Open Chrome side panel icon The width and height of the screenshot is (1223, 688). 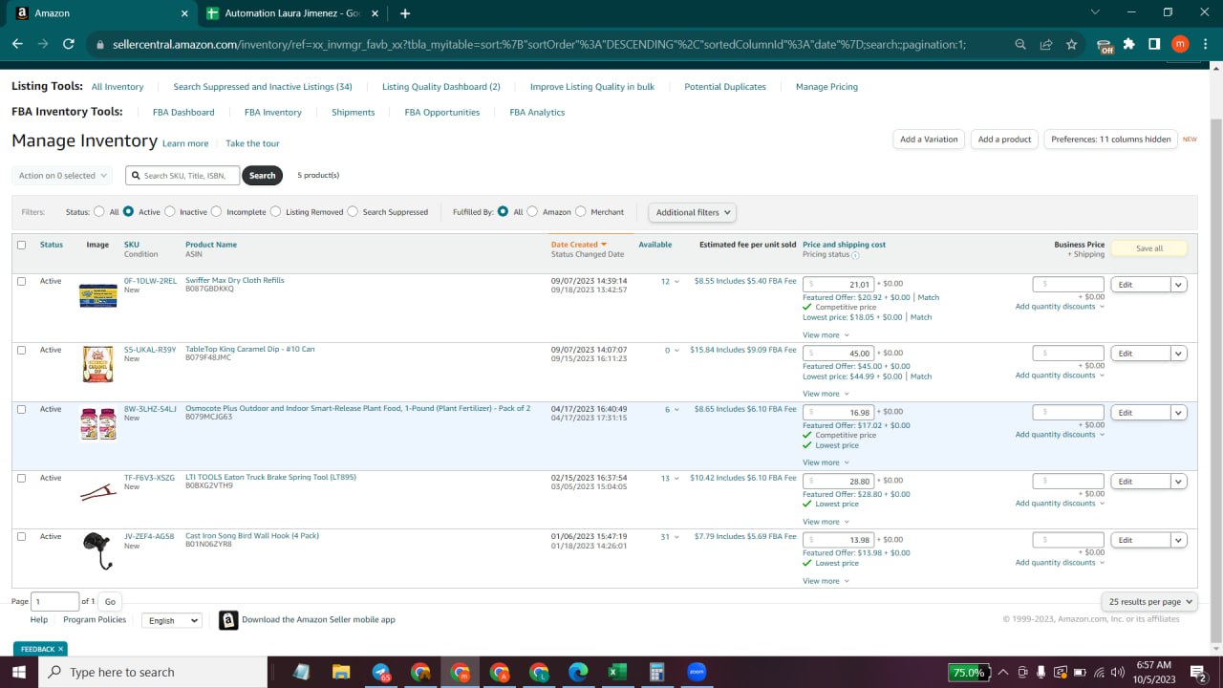[1154, 44]
